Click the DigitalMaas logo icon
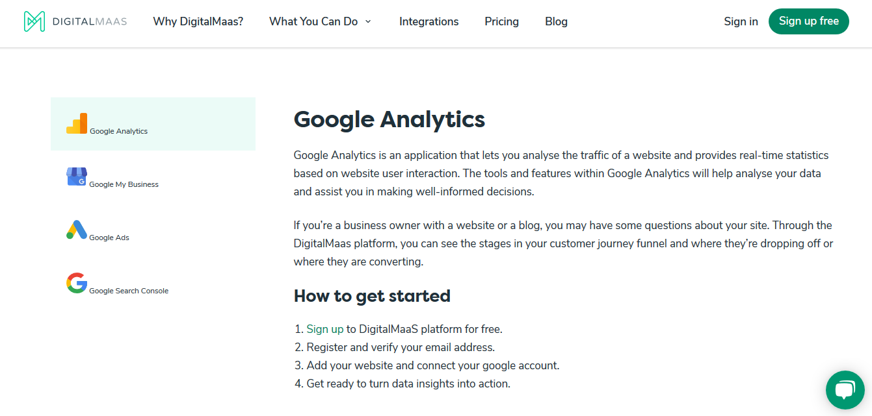 (x=34, y=21)
